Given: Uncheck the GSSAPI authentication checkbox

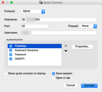Looking at the screenshot, I should point(11,59).
